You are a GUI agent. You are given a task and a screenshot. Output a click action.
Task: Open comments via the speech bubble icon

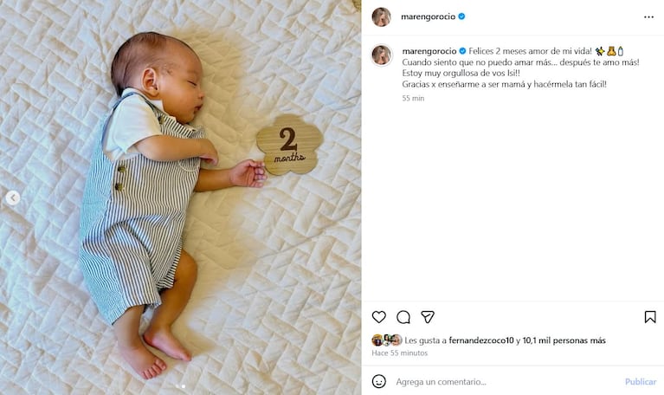click(x=403, y=317)
